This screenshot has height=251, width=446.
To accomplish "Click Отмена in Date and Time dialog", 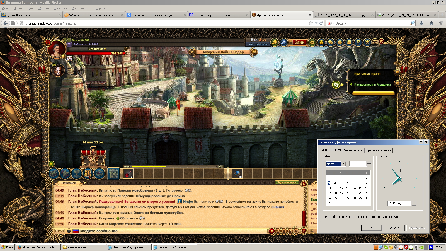I will (394, 228).
